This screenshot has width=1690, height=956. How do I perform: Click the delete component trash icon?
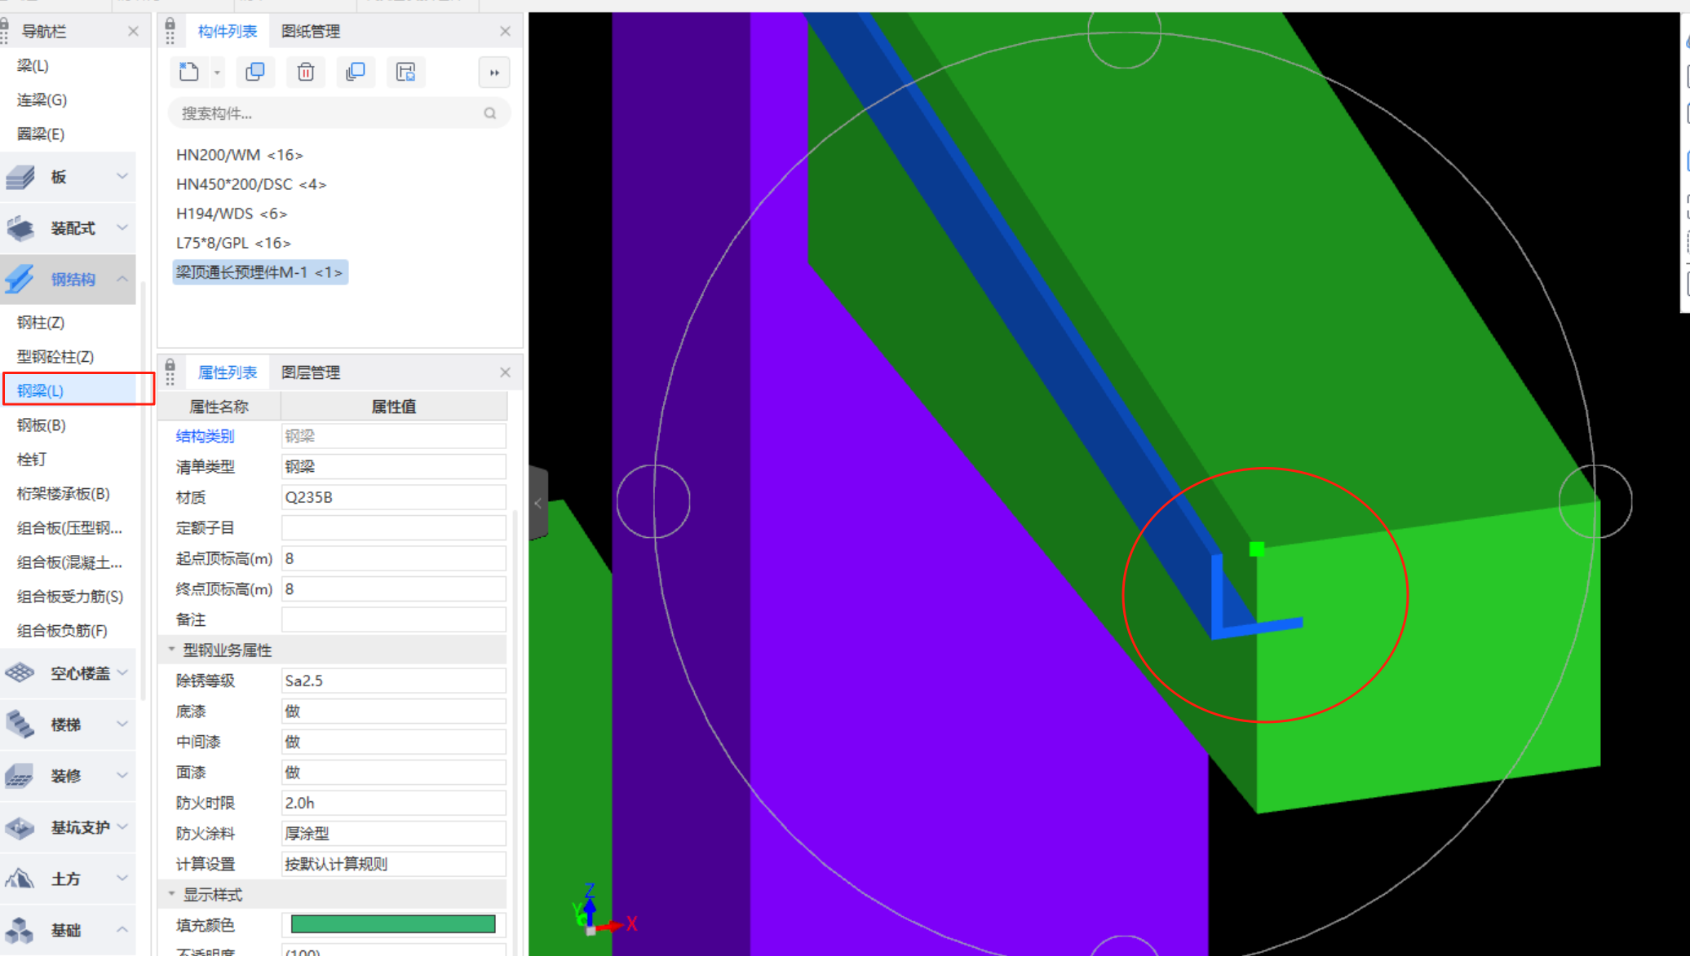(306, 72)
